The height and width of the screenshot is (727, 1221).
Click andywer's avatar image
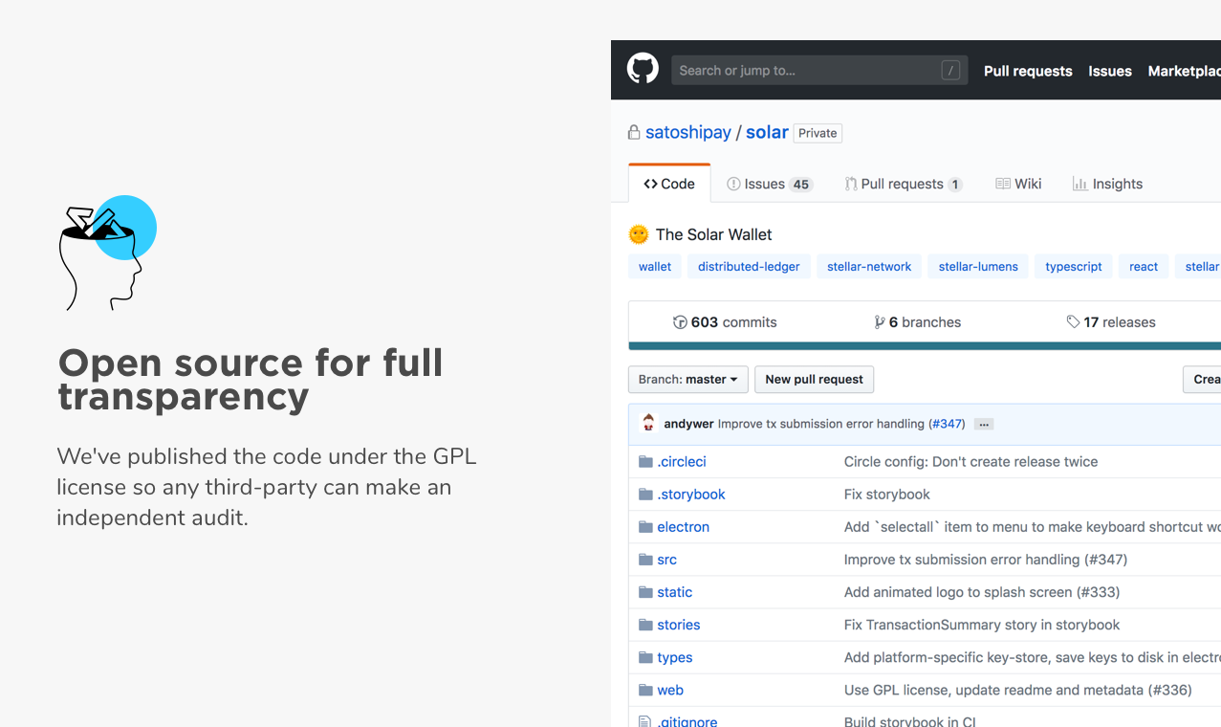pos(648,423)
